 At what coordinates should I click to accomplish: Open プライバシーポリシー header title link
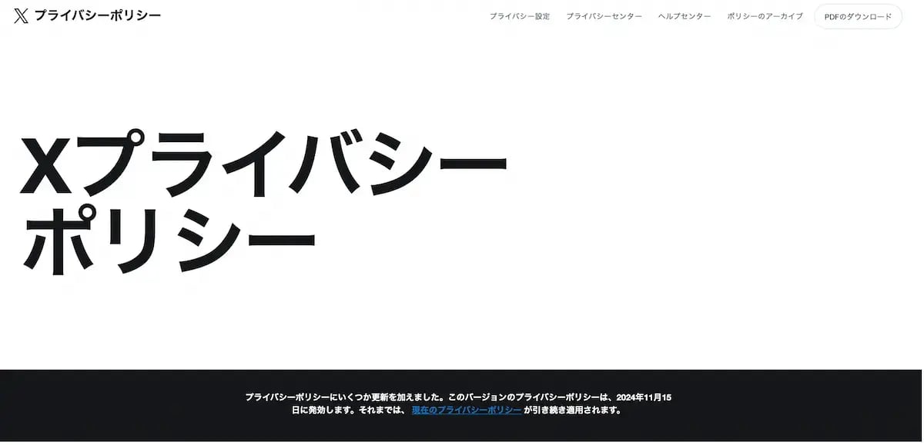(x=98, y=16)
